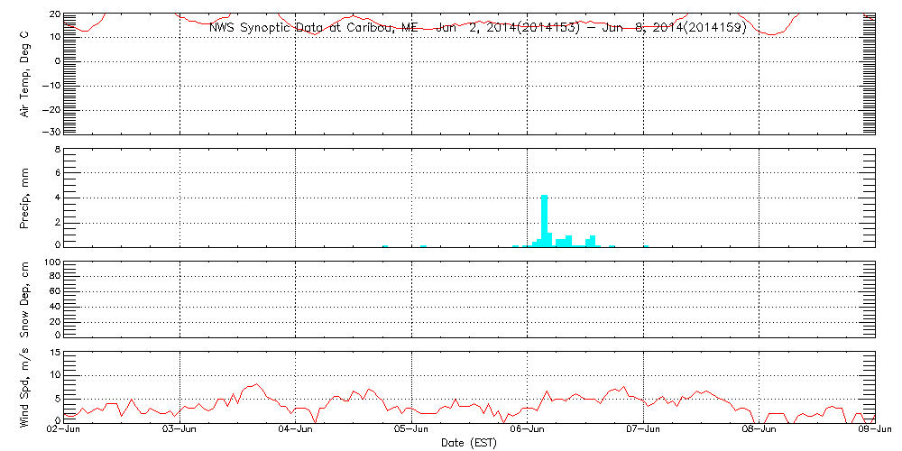Select the 05-Jun date tick label

tap(412, 431)
